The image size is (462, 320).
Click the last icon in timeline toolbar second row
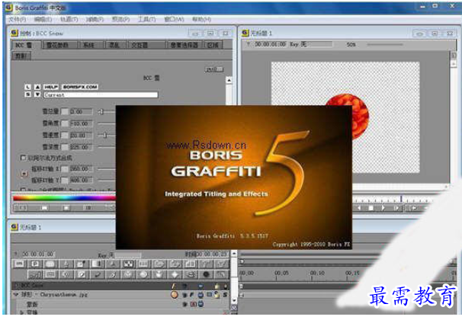(x=221, y=274)
